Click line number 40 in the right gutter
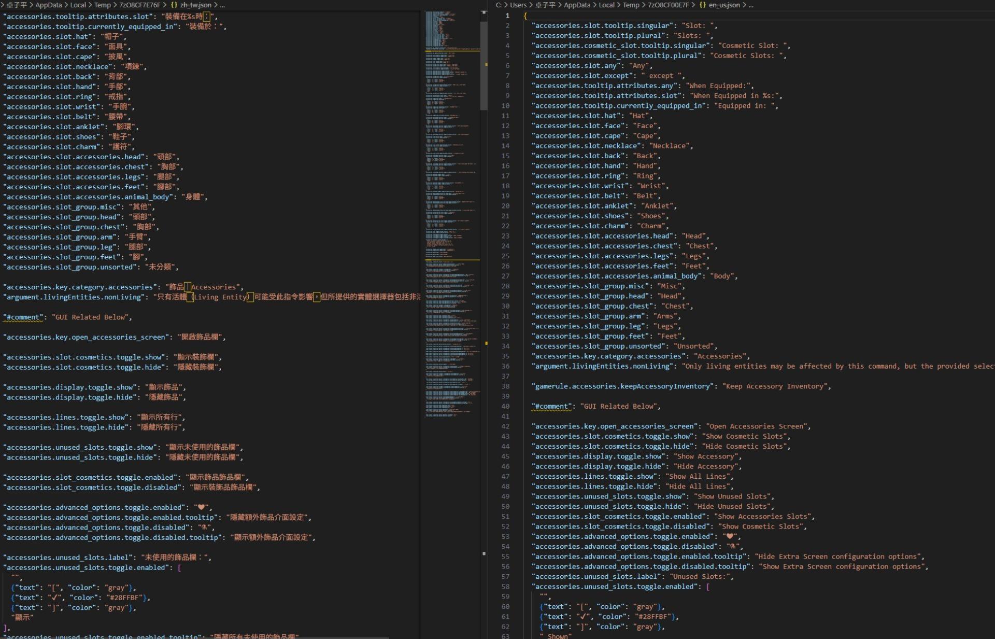Viewport: 995px width, 639px height. (x=505, y=406)
